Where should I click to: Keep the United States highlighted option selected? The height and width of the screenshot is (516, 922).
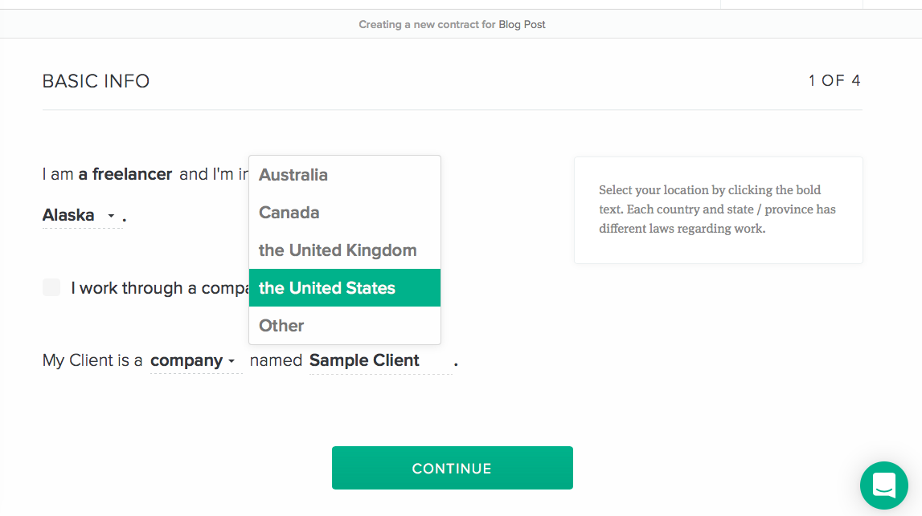click(x=326, y=287)
